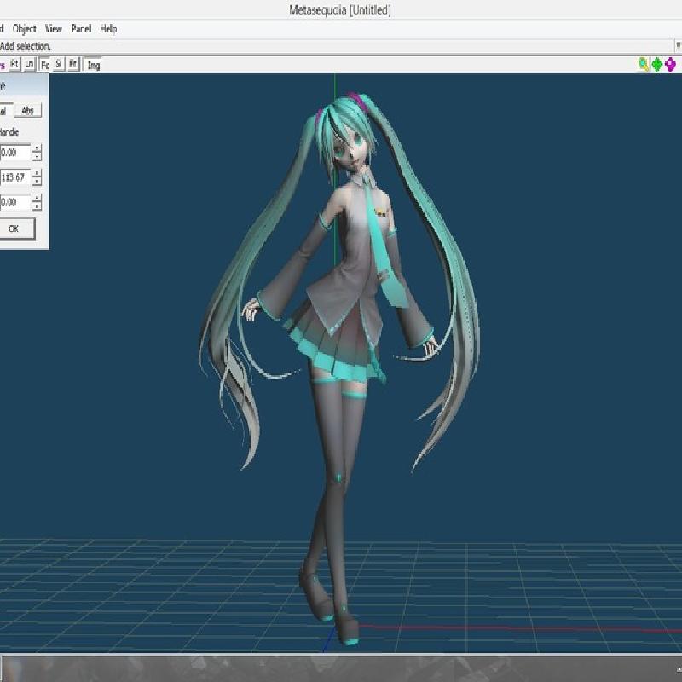Click the bottom 0.00 value field
Screen dimensions: 682x682
click(x=14, y=202)
